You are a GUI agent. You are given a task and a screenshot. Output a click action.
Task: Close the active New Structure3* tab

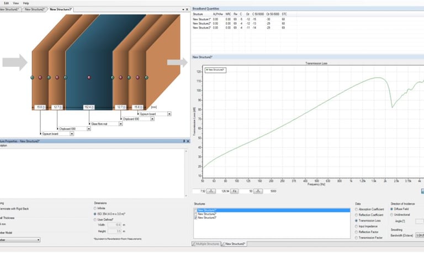coord(187,9)
